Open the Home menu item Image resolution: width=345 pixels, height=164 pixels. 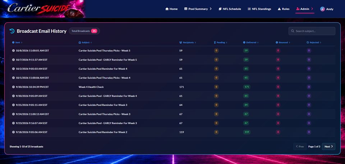point(171,9)
